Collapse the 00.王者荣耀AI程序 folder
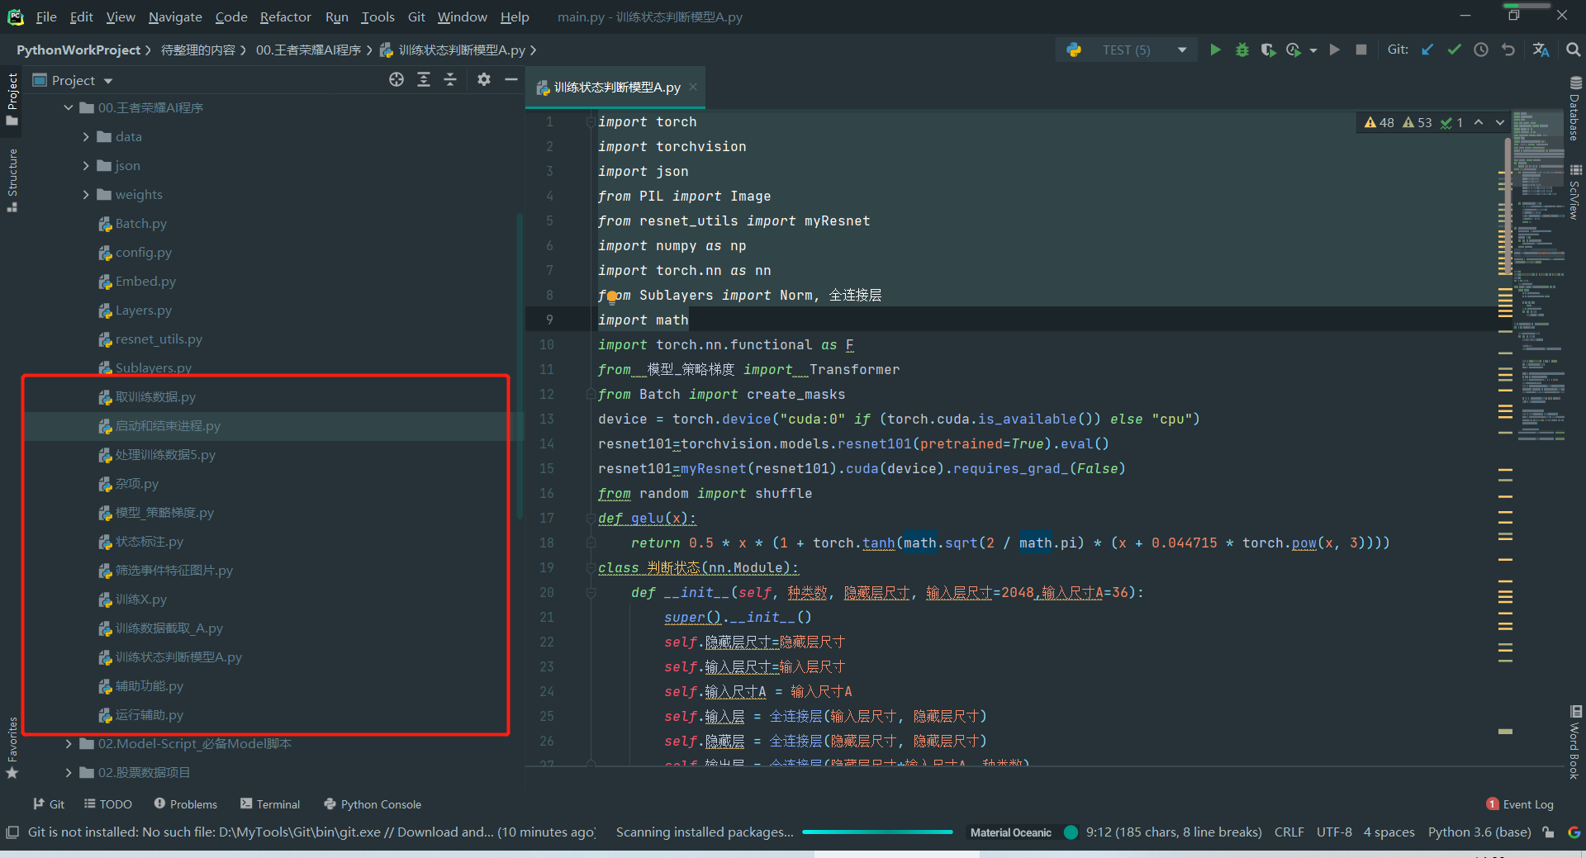 point(69,108)
